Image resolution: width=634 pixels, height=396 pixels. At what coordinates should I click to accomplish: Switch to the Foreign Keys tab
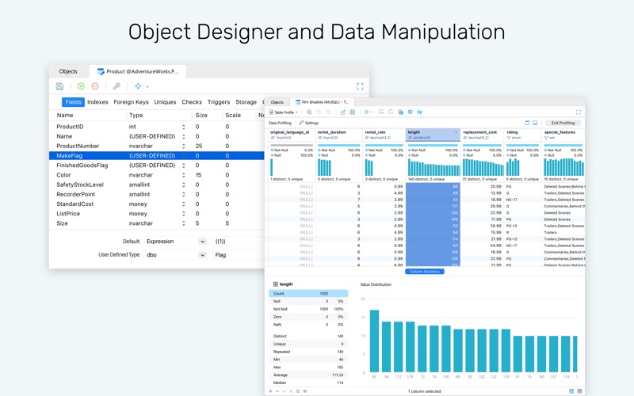[131, 102]
